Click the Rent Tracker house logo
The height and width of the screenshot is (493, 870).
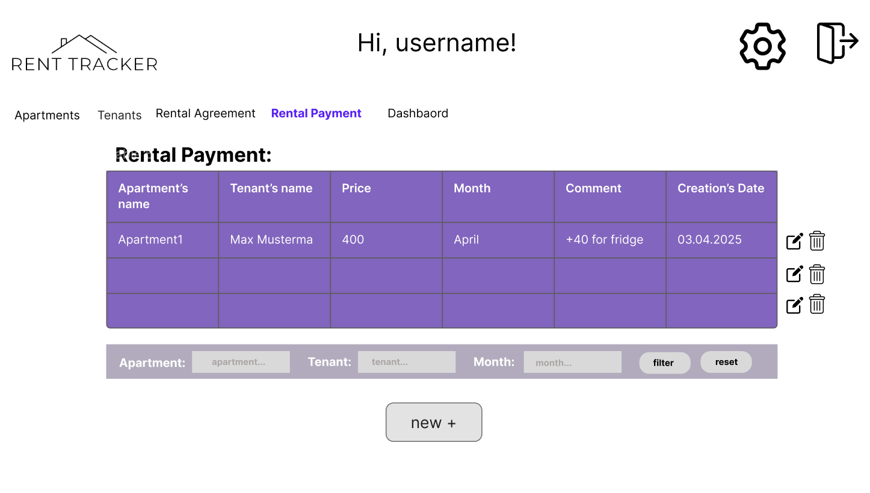(84, 51)
